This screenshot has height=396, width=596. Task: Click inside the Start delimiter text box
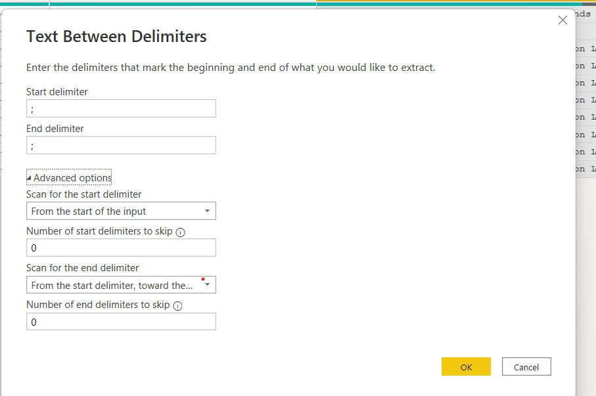point(121,108)
